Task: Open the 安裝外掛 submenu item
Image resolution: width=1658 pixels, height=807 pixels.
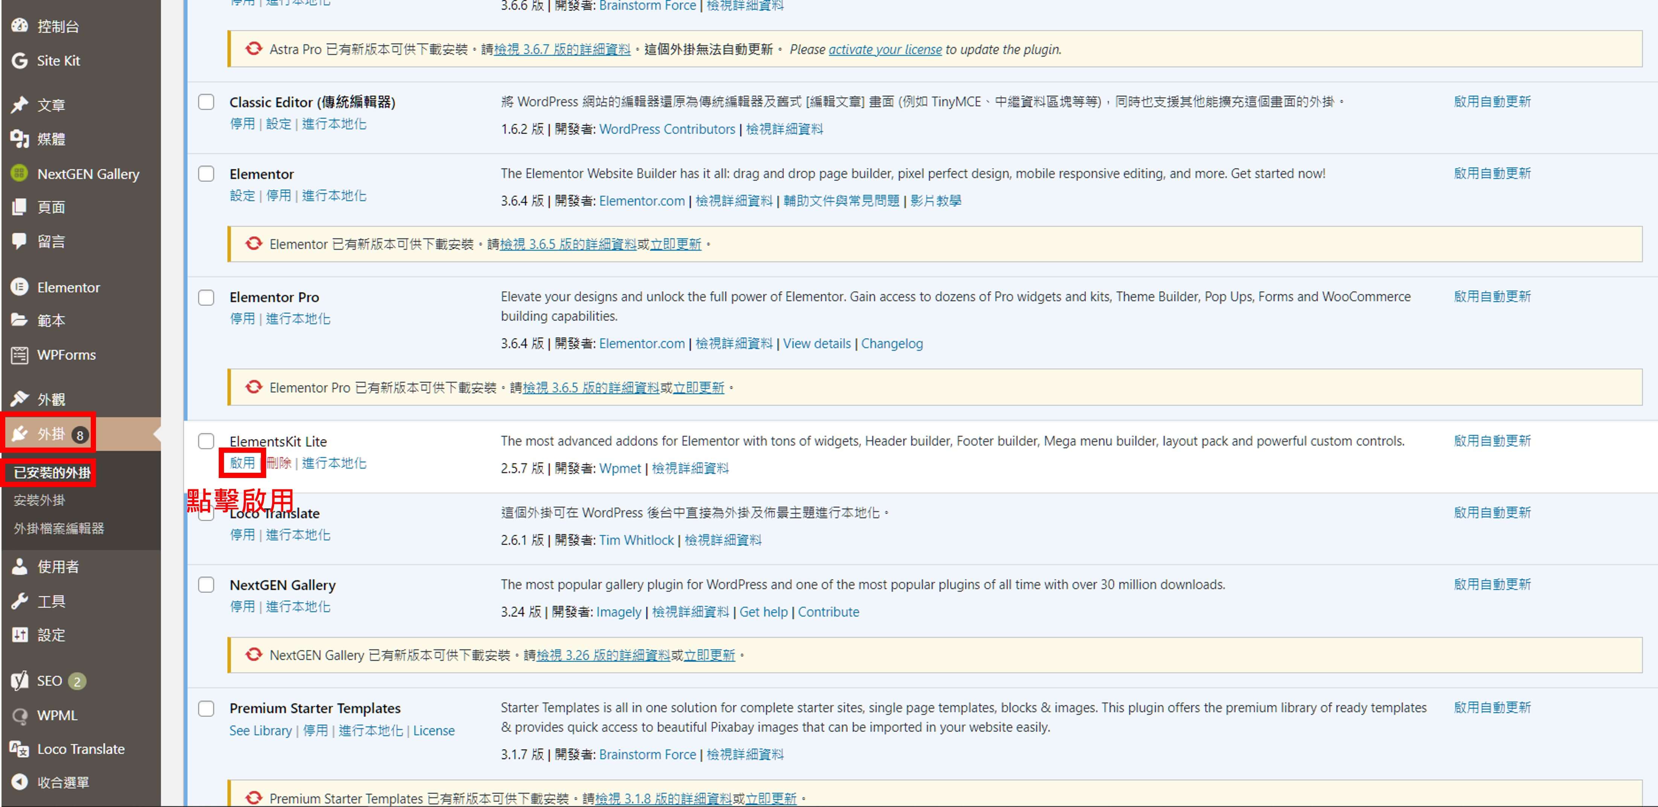Action: click(x=39, y=500)
